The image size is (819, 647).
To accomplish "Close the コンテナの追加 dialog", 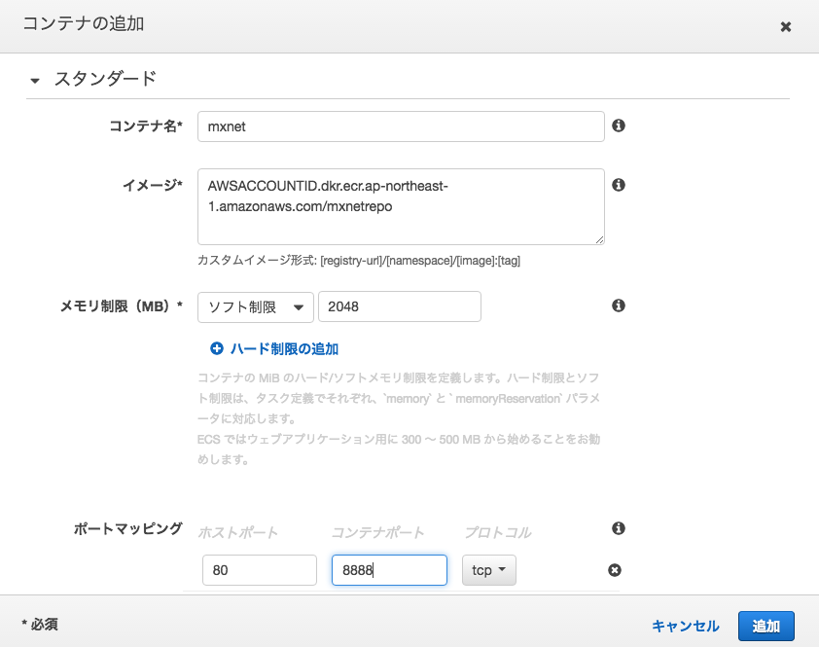I will click(x=786, y=26).
